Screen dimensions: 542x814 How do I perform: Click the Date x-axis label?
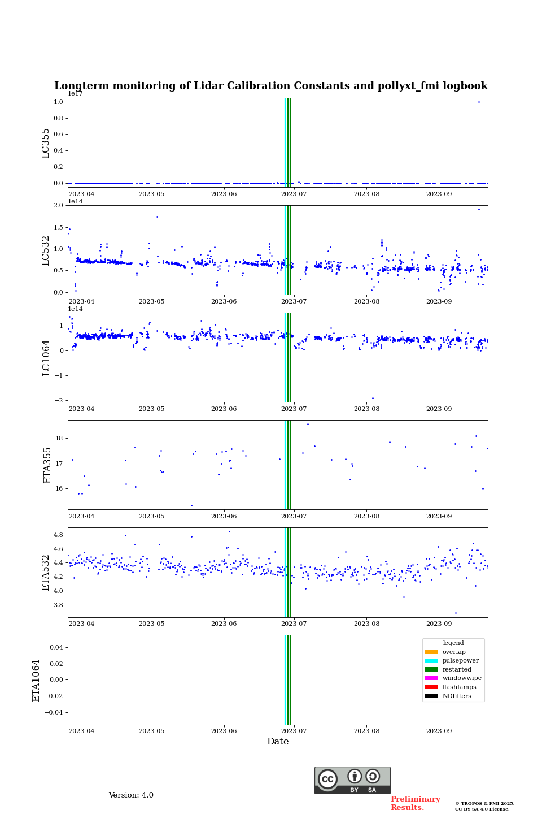coord(278,742)
